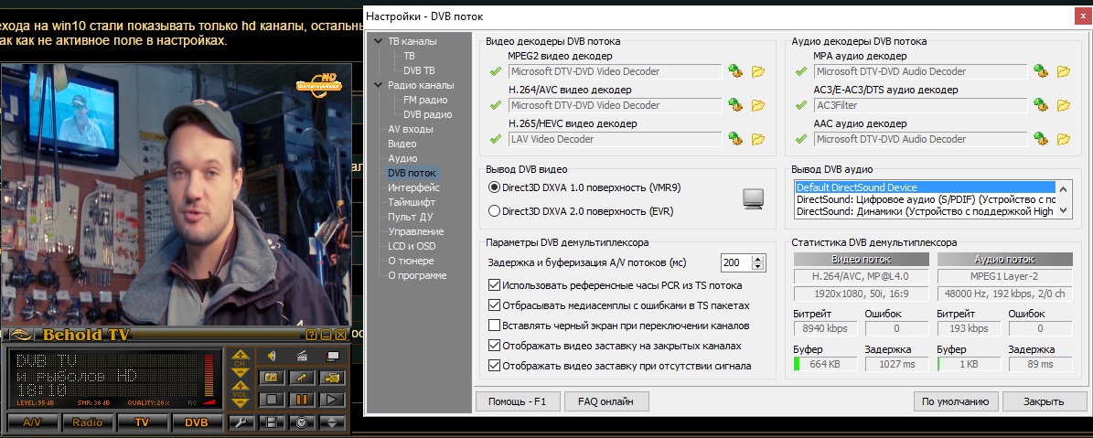Screen dimensions: 1093x438
Task: Click the FAQ онлайн button
Action: coord(606,401)
